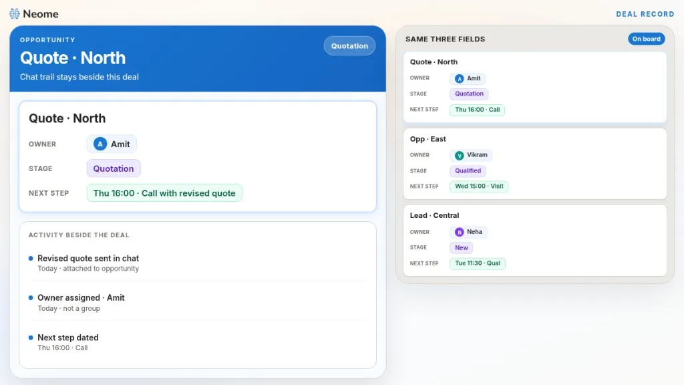Click the bullet beside 'Owner assigned · Amit'
Image resolution: width=684 pixels, height=385 pixels.
point(31,297)
